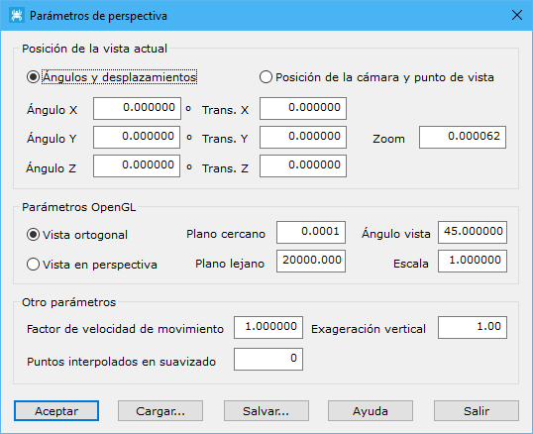Close the Parámetros de perspectiva dialog
The image size is (533, 434).
[x=517, y=15]
